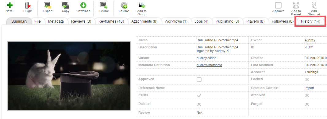327x119 pixels.
Task: Click the Add to Basket icon
Action: tap(296, 5)
